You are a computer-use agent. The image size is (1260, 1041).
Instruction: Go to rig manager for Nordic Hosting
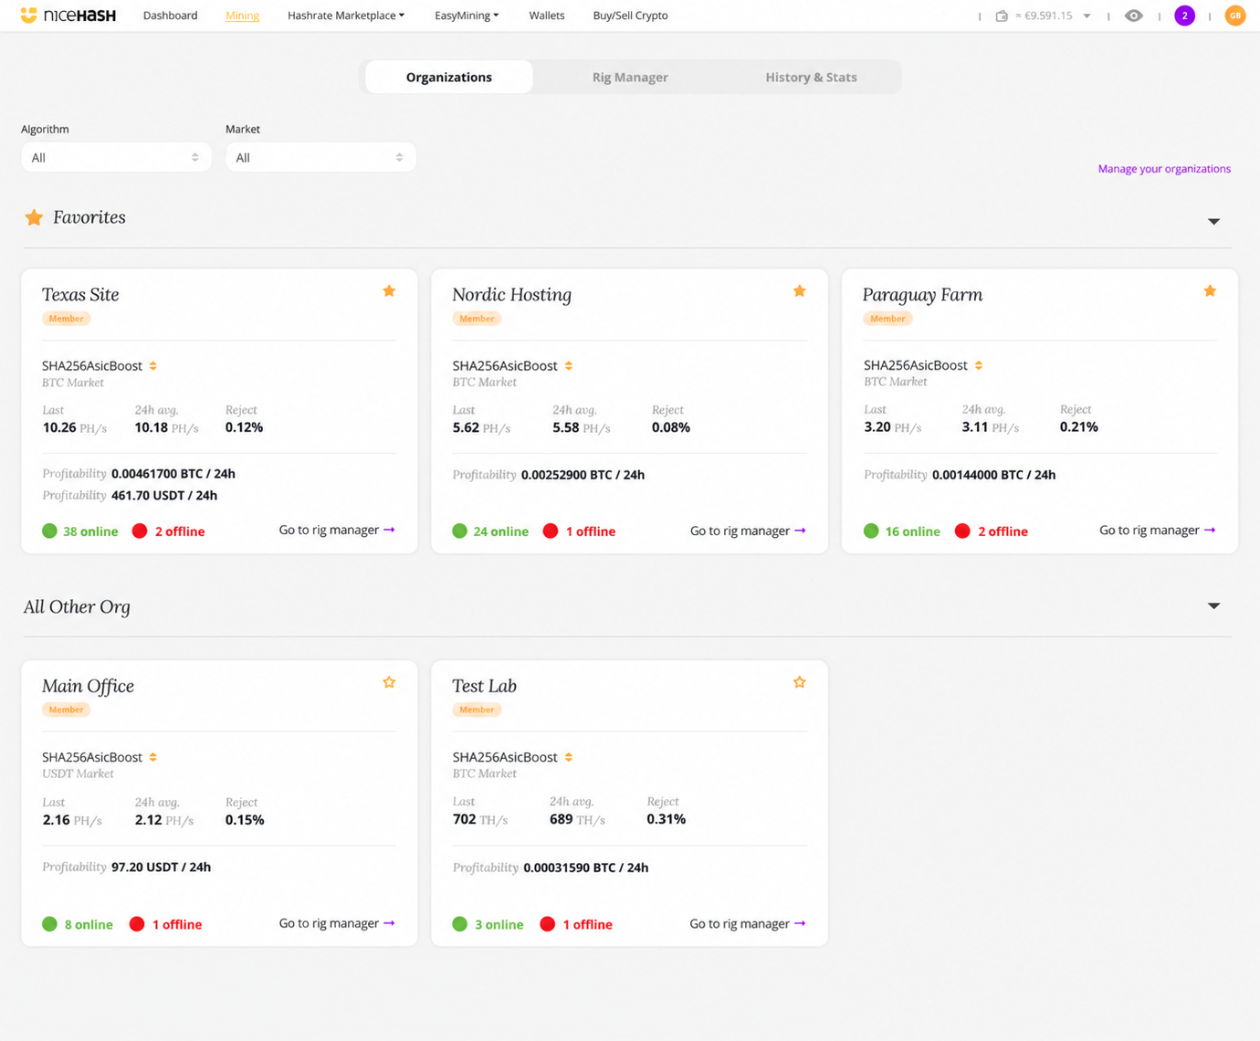pos(748,531)
